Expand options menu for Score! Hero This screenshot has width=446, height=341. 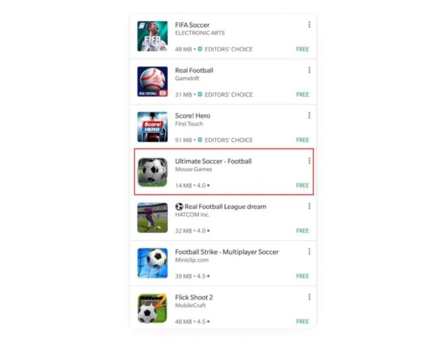309,115
